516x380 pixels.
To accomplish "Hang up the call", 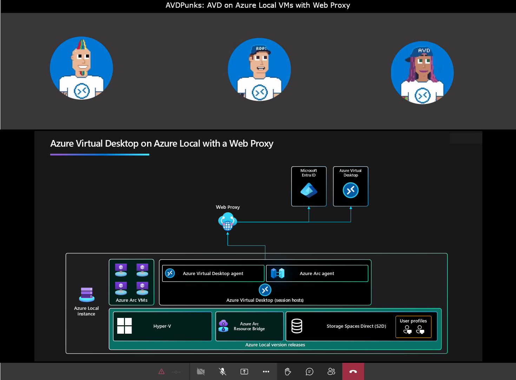I will coord(353,372).
